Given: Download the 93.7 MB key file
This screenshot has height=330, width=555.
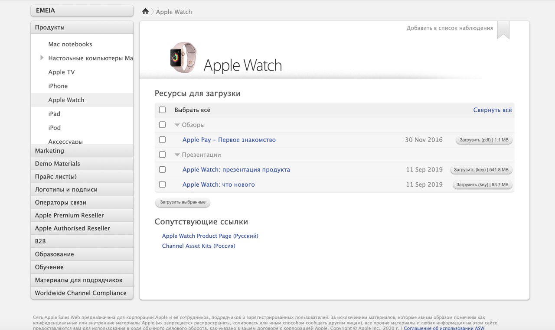Looking at the screenshot, I should pos(483,185).
